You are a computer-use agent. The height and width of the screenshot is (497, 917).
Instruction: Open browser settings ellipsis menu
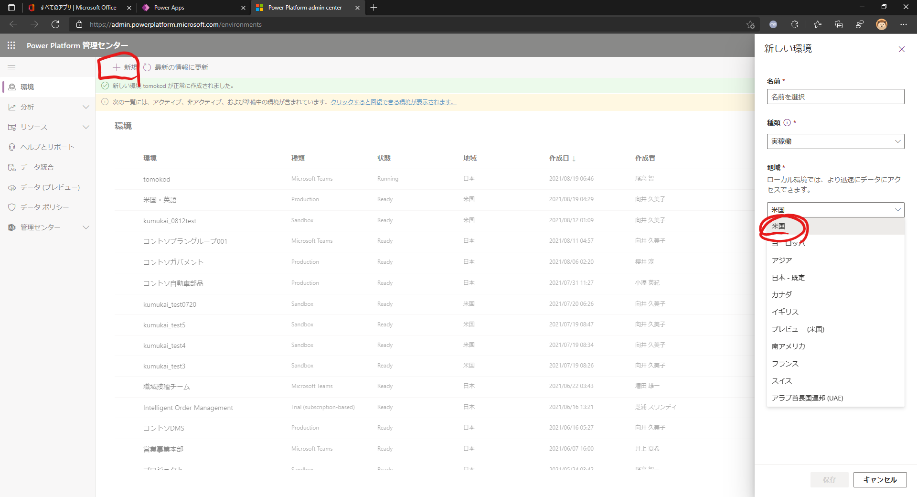tap(904, 24)
